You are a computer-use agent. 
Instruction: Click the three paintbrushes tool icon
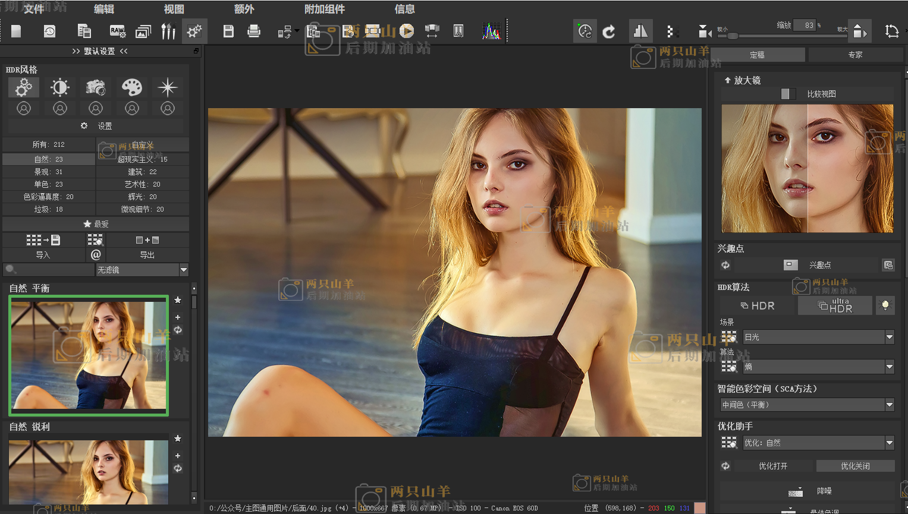[168, 31]
